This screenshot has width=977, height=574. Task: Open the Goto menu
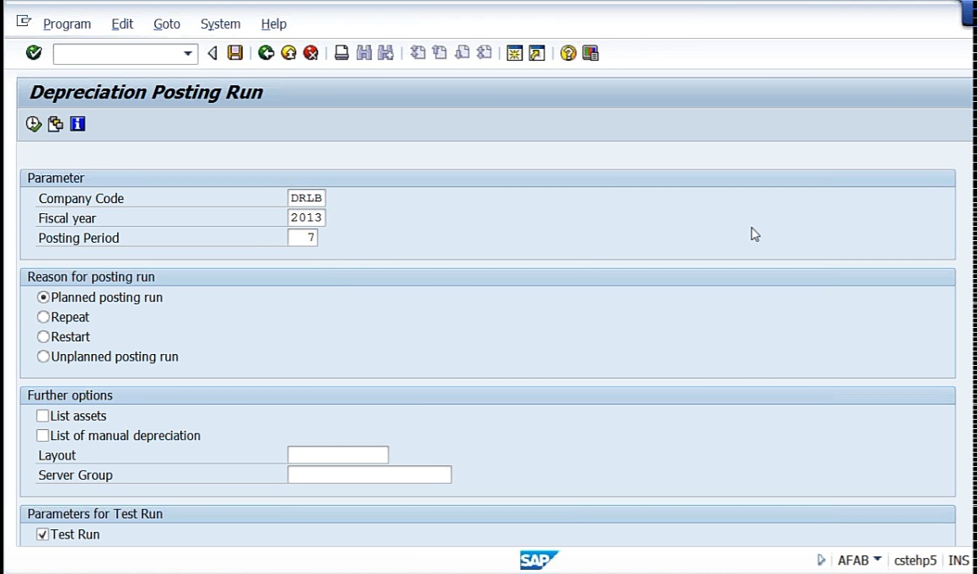[166, 24]
